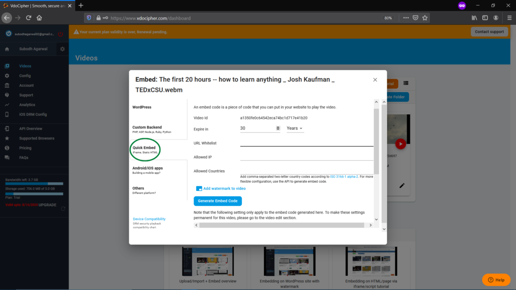516x290 pixels.
Task: Select the WordPress embed tab
Action: [142, 107]
